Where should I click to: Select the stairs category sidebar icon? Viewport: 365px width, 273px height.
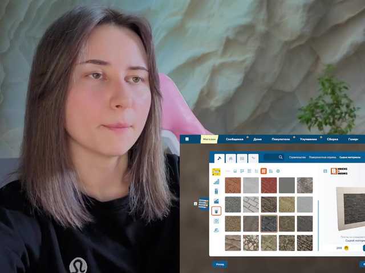pyautogui.click(x=216, y=182)
